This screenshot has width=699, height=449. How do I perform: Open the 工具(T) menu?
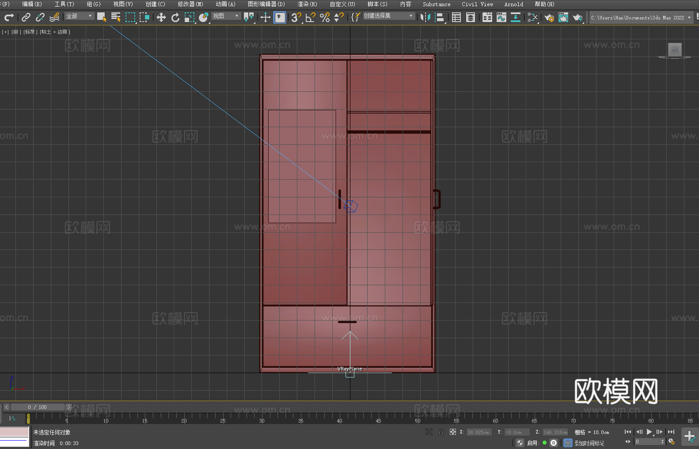click(64, 4)
